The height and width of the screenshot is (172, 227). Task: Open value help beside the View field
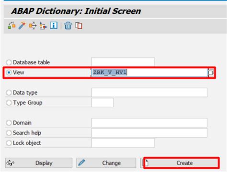(x=211, y=72)
